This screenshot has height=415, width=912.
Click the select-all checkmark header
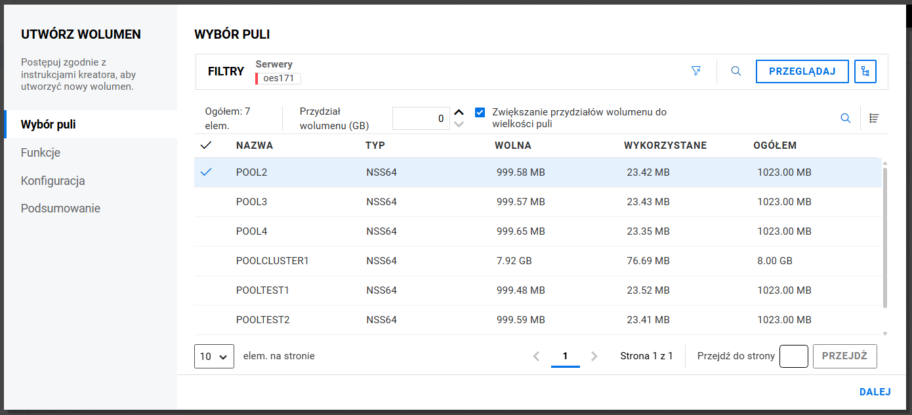(x=206, y=146)
